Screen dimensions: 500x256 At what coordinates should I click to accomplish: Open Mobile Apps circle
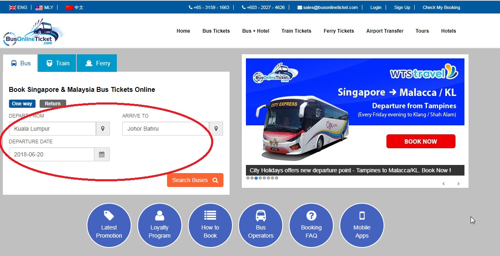(362, 225)
